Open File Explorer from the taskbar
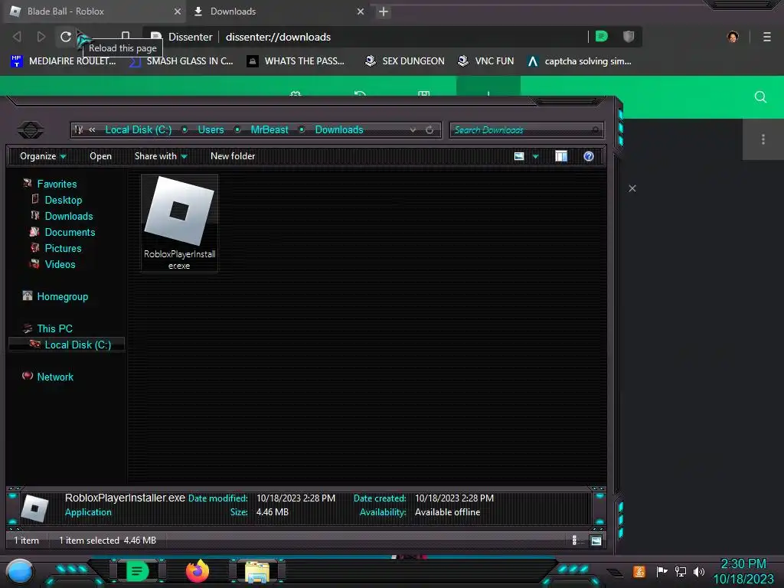The height and width of the screenshot is (588, 784). coord(257,572)
